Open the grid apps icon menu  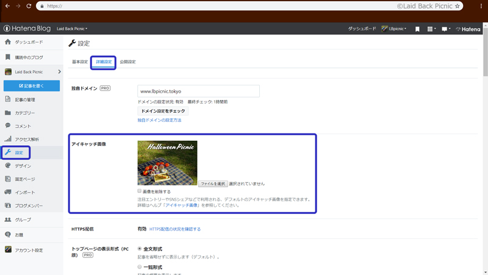(x=431, y=29)
